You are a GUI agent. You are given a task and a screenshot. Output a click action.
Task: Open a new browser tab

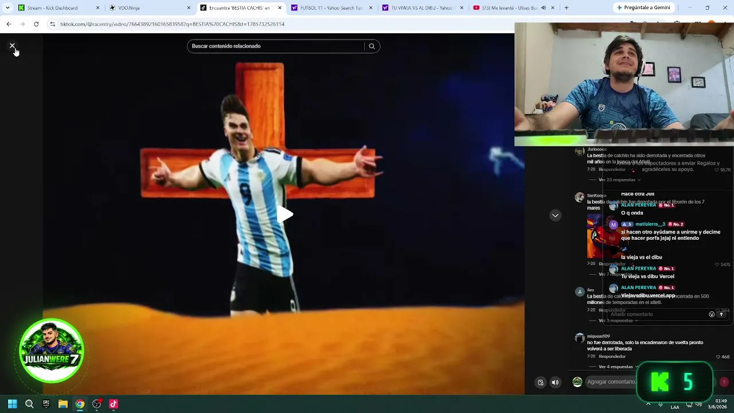(567, 8)
